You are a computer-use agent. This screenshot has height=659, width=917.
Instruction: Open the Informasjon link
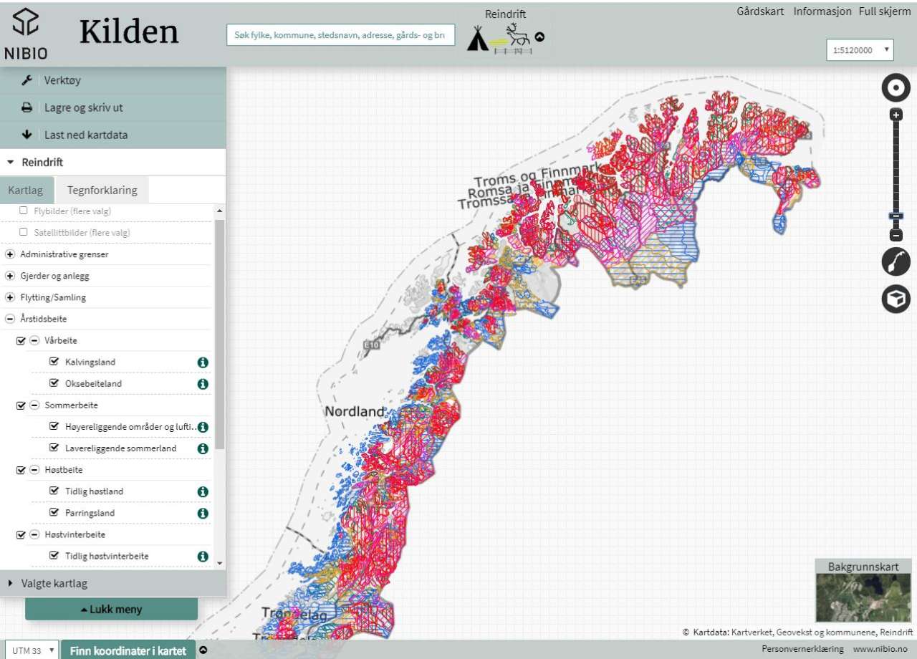pos(822,11)
